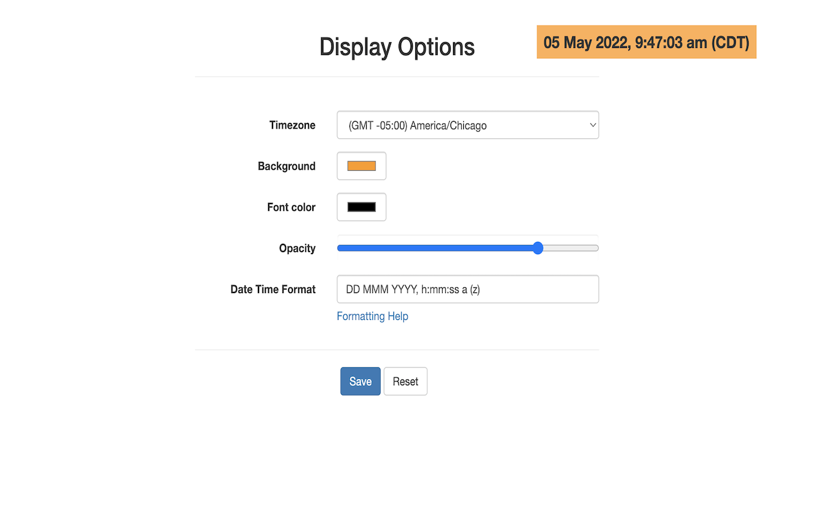This screenshot has width=819, height=512.
Task: Focus the Date Time Format text field
Action: [468, 289]
